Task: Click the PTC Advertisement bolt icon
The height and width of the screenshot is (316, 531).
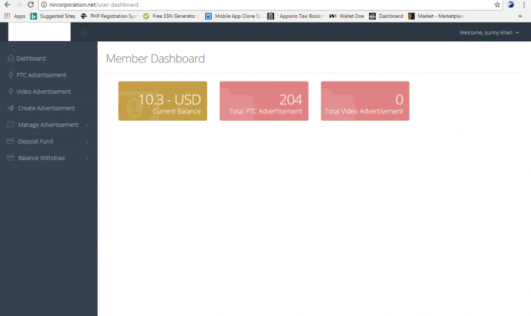Action: click(11, 75)
